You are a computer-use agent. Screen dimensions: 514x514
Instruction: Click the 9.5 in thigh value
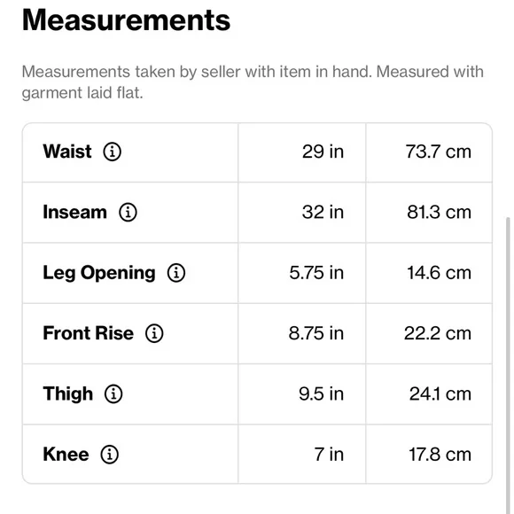coord(321,393)
